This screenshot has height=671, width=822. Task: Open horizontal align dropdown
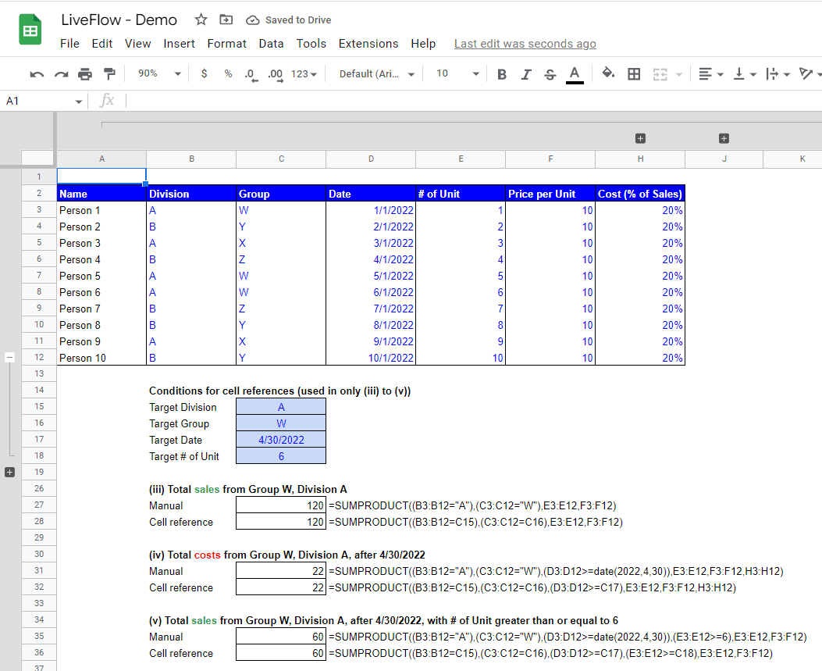click(711, 74)
